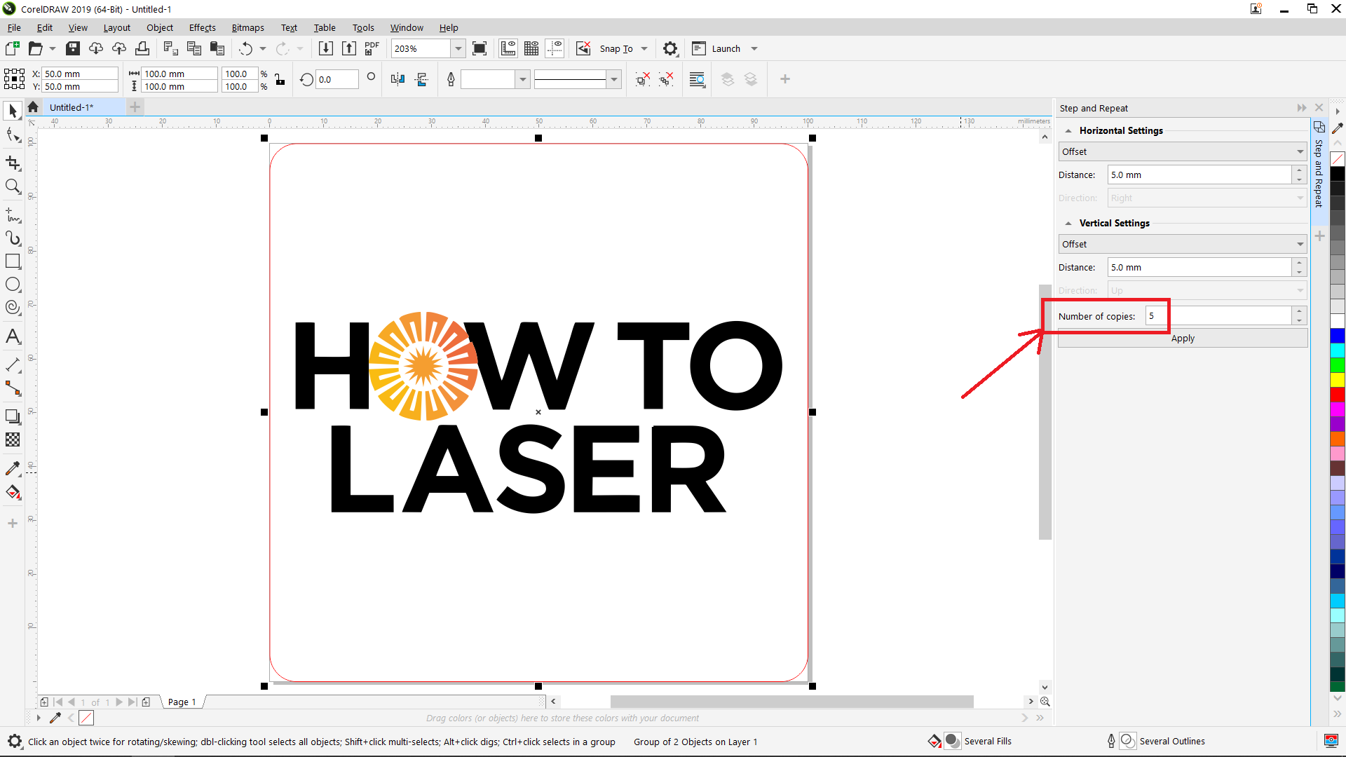Screen dimensions: 1346x757
Task: Select the Pick tool
Action: coord(13,111)
